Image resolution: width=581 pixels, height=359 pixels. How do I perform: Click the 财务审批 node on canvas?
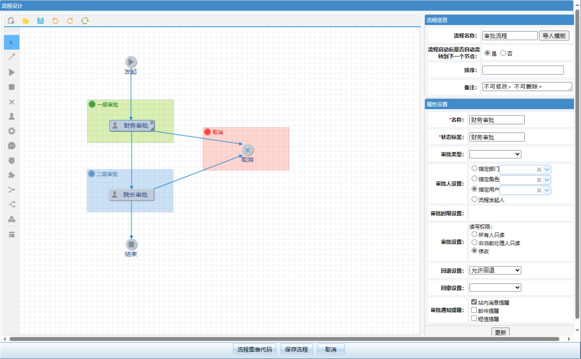tap(132, 126)
